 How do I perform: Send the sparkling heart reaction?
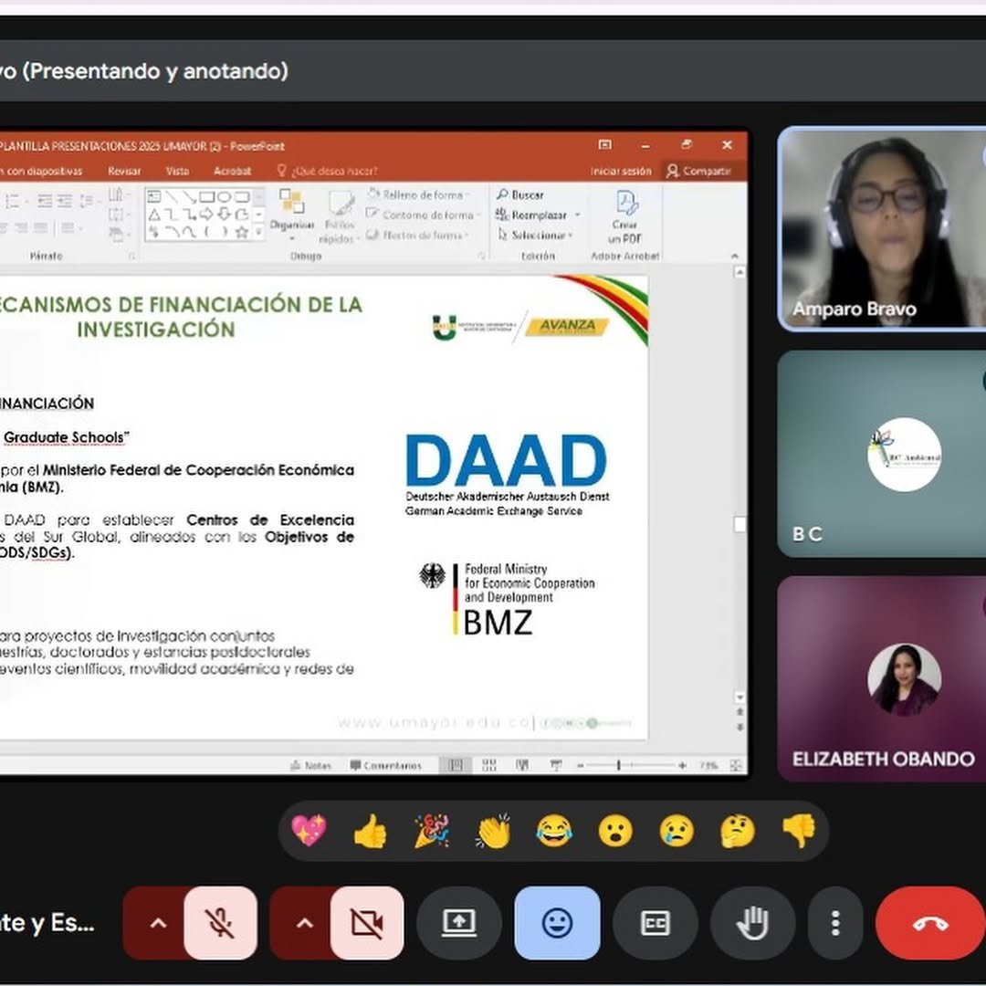click(309, 831)
